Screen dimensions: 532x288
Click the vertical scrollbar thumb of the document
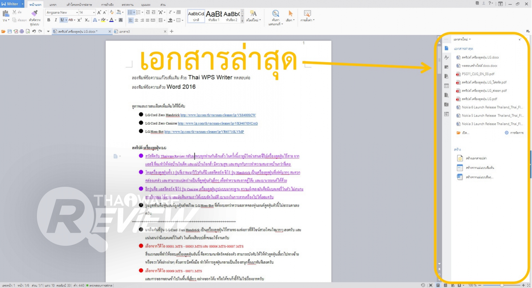tap(439, 60)
